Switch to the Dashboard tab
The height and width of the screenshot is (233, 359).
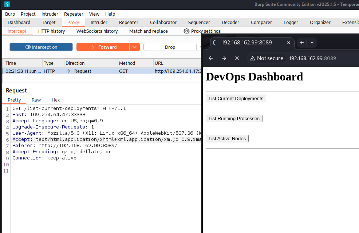coord(19,23)
